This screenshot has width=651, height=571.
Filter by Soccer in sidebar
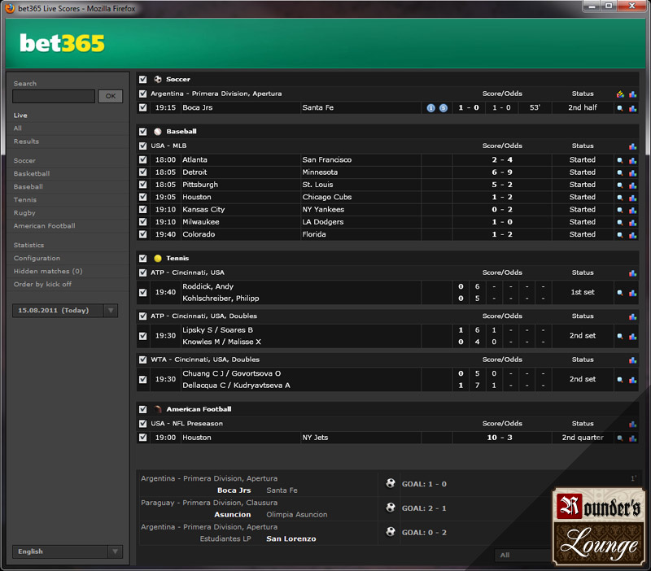(x=24, y=161)
